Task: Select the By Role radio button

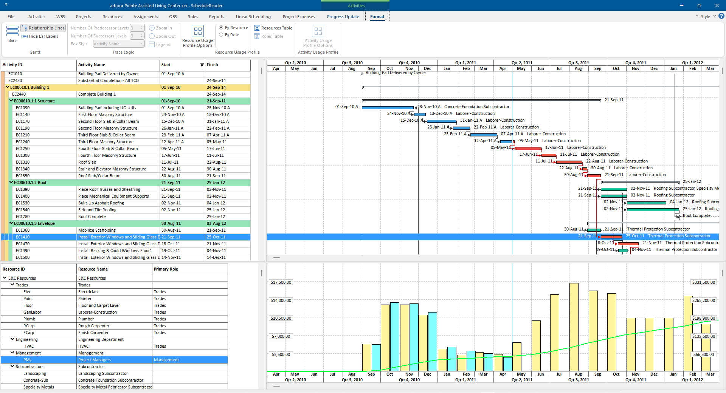Action: pos(221,35)
